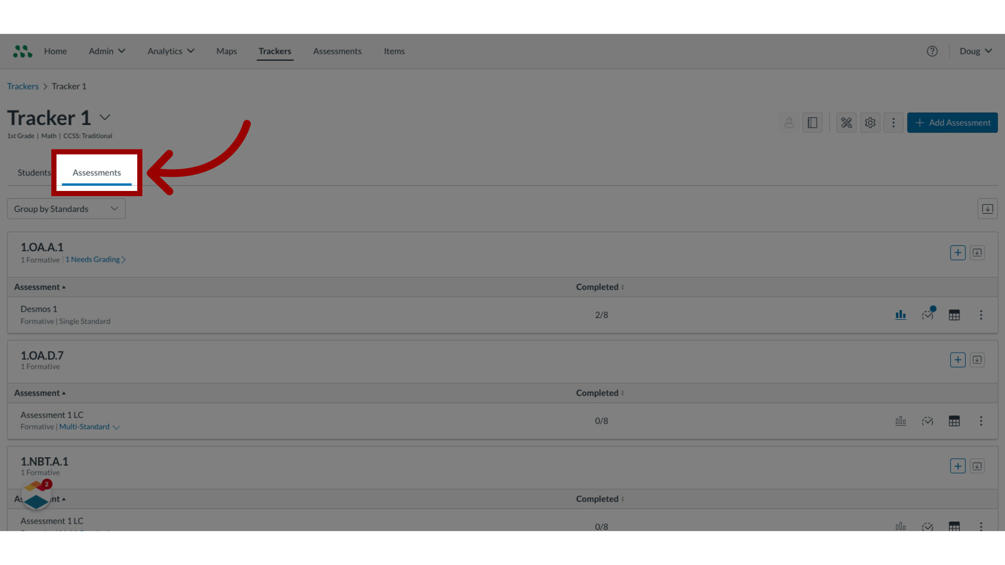Screen dimensions: 1005x565
Task: Click the user/student profile icon in toolbar
Action: point(789,122)
